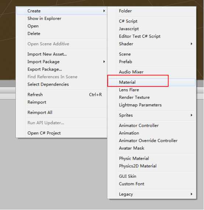Screen dimensions: 204x210
Task: Open the Create submenu
Action: [61, 11]
